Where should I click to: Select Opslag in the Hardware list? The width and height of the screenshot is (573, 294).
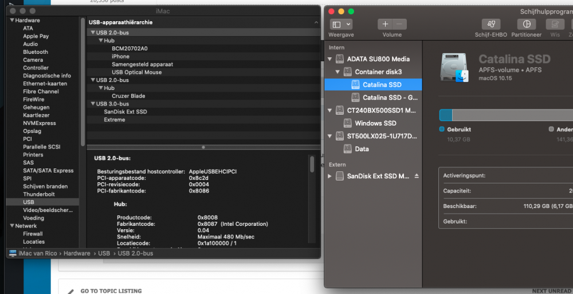(x=32, y=131)
